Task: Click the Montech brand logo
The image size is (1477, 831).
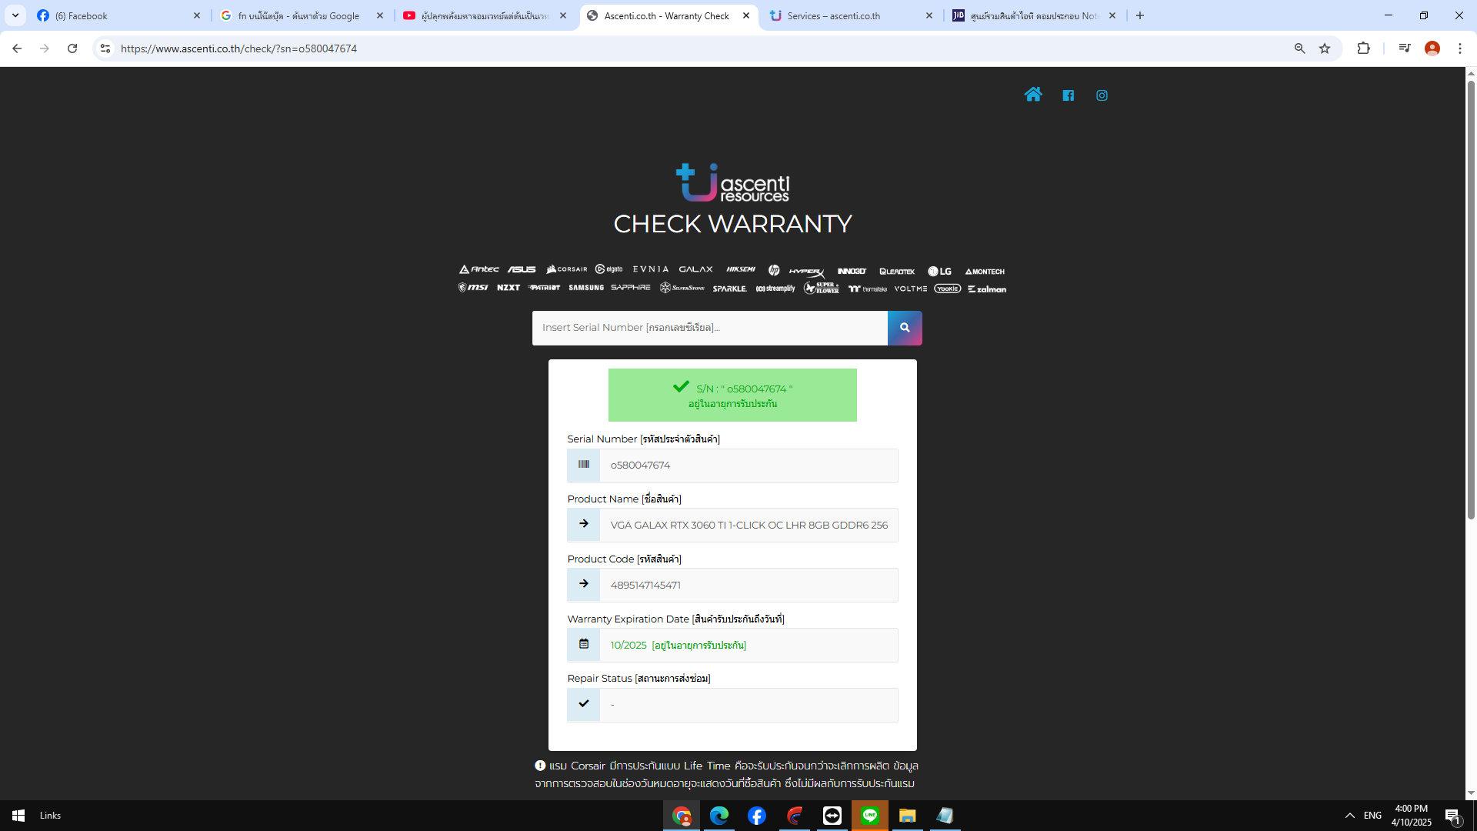Action: point(985,272)
